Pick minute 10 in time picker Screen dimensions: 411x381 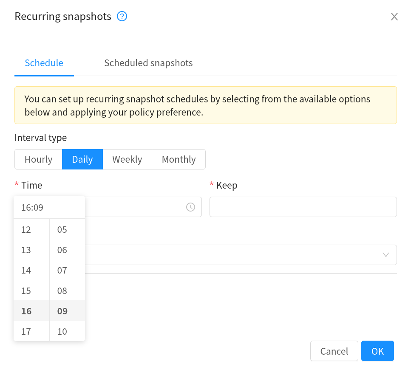(x=62, y=331)
